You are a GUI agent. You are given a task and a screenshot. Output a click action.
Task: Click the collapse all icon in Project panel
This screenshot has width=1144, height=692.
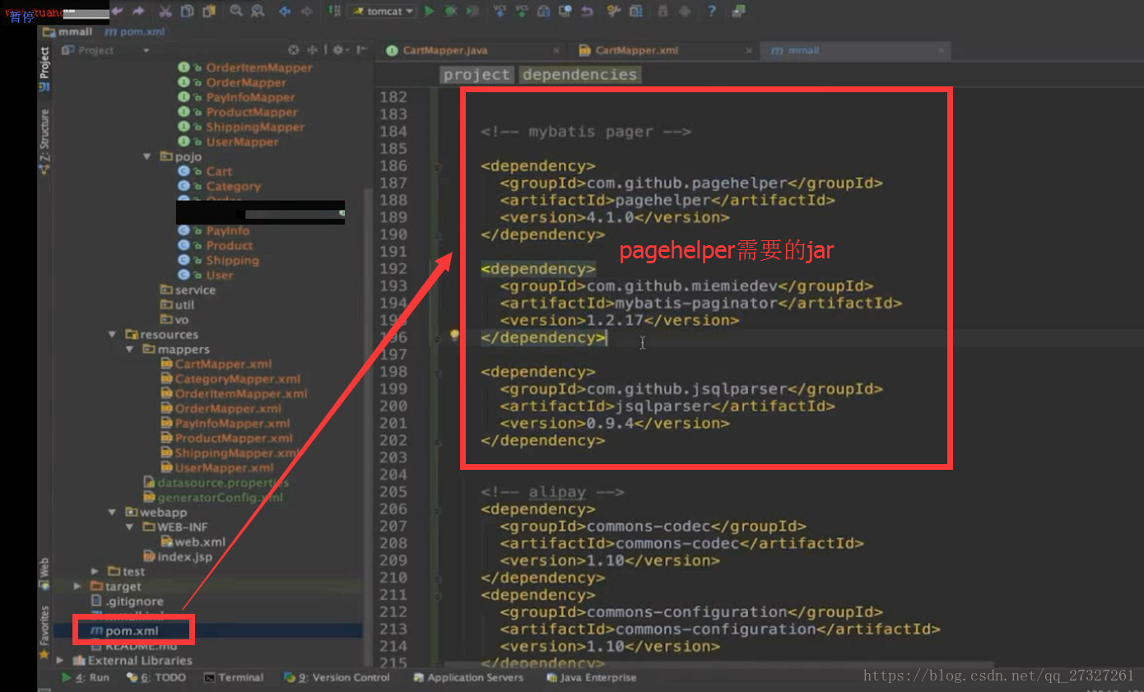point(314,50)
